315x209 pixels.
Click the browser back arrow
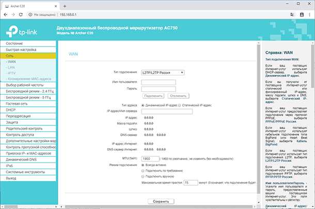click(6, 14)
